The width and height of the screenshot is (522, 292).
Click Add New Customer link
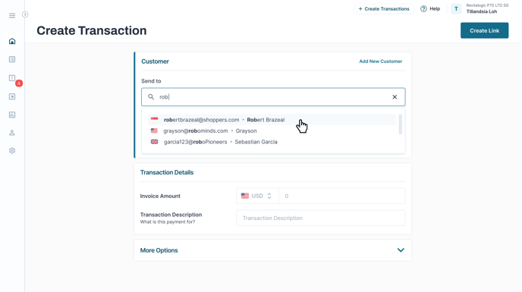pos(381,61)
